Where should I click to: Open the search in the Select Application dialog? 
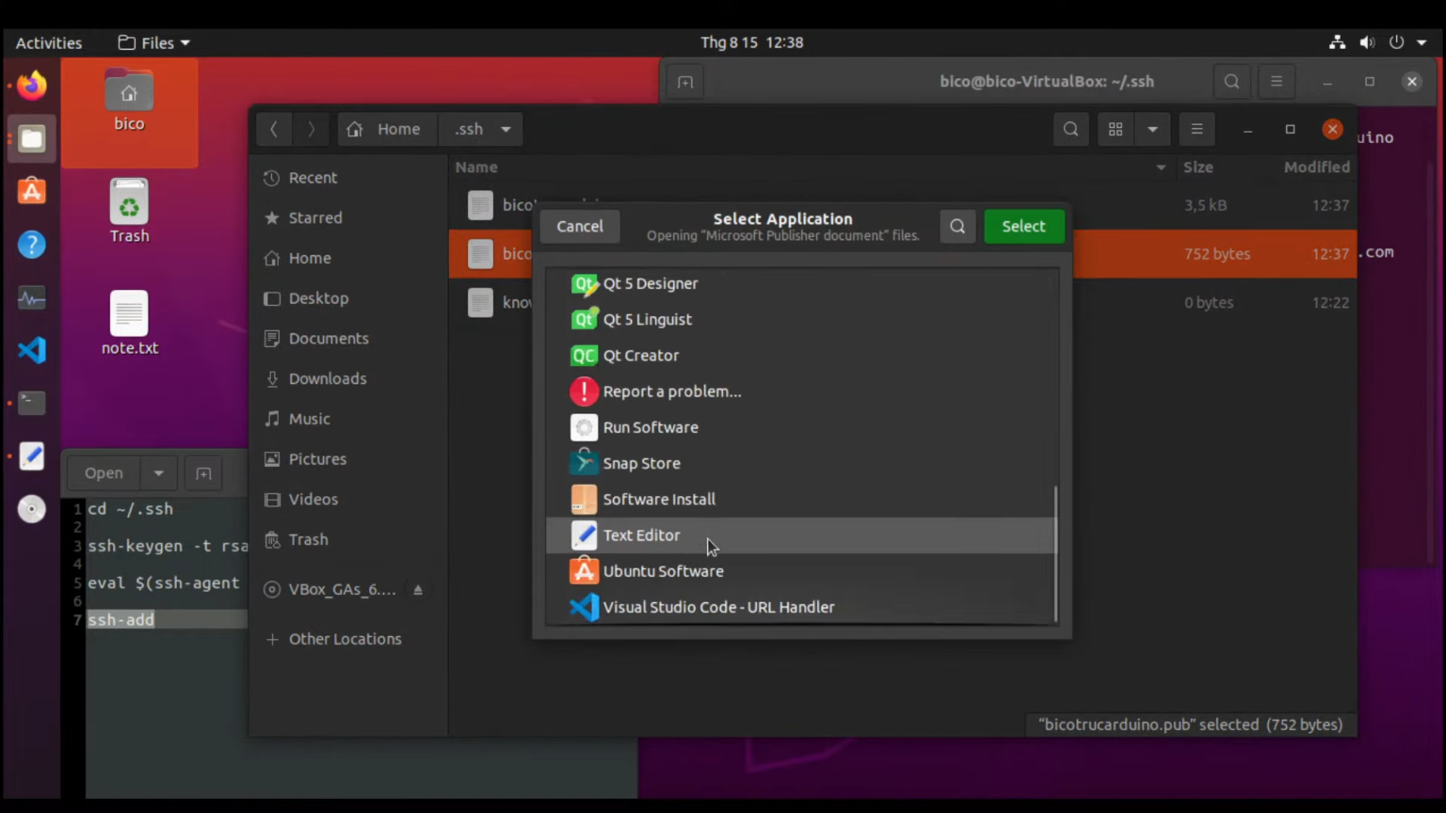tap(957, 226)
